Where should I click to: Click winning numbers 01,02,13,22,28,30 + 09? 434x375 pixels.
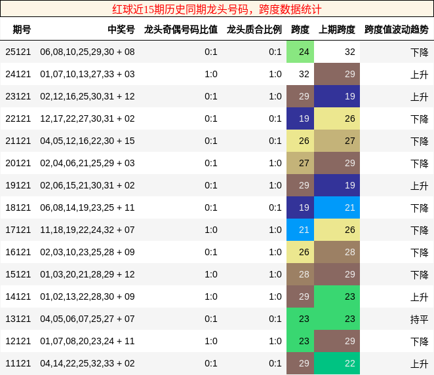[x=87, y=296]
